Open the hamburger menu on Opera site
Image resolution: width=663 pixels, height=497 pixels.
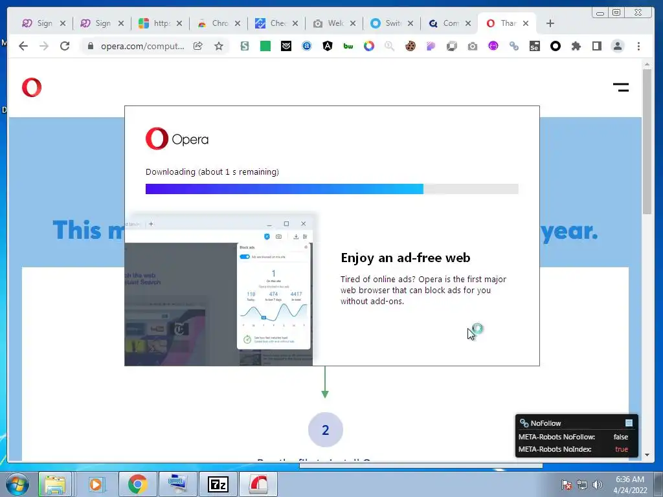pyautogui.click(x=621, y=87)
